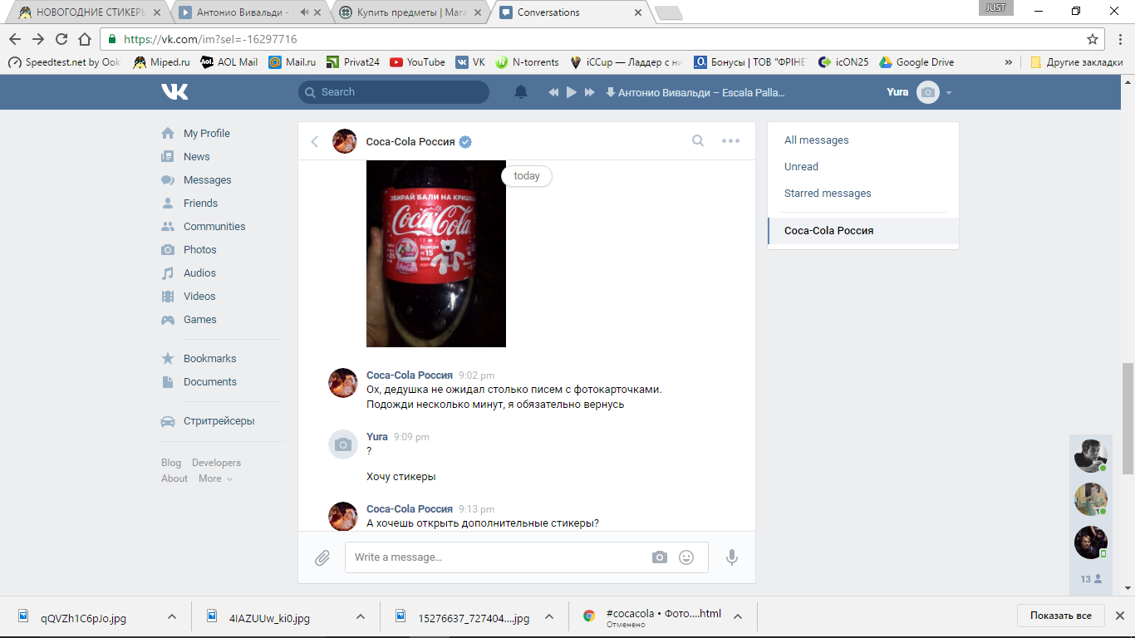Expand options for 4IAZUUw_ki0.jpg download

361,616
